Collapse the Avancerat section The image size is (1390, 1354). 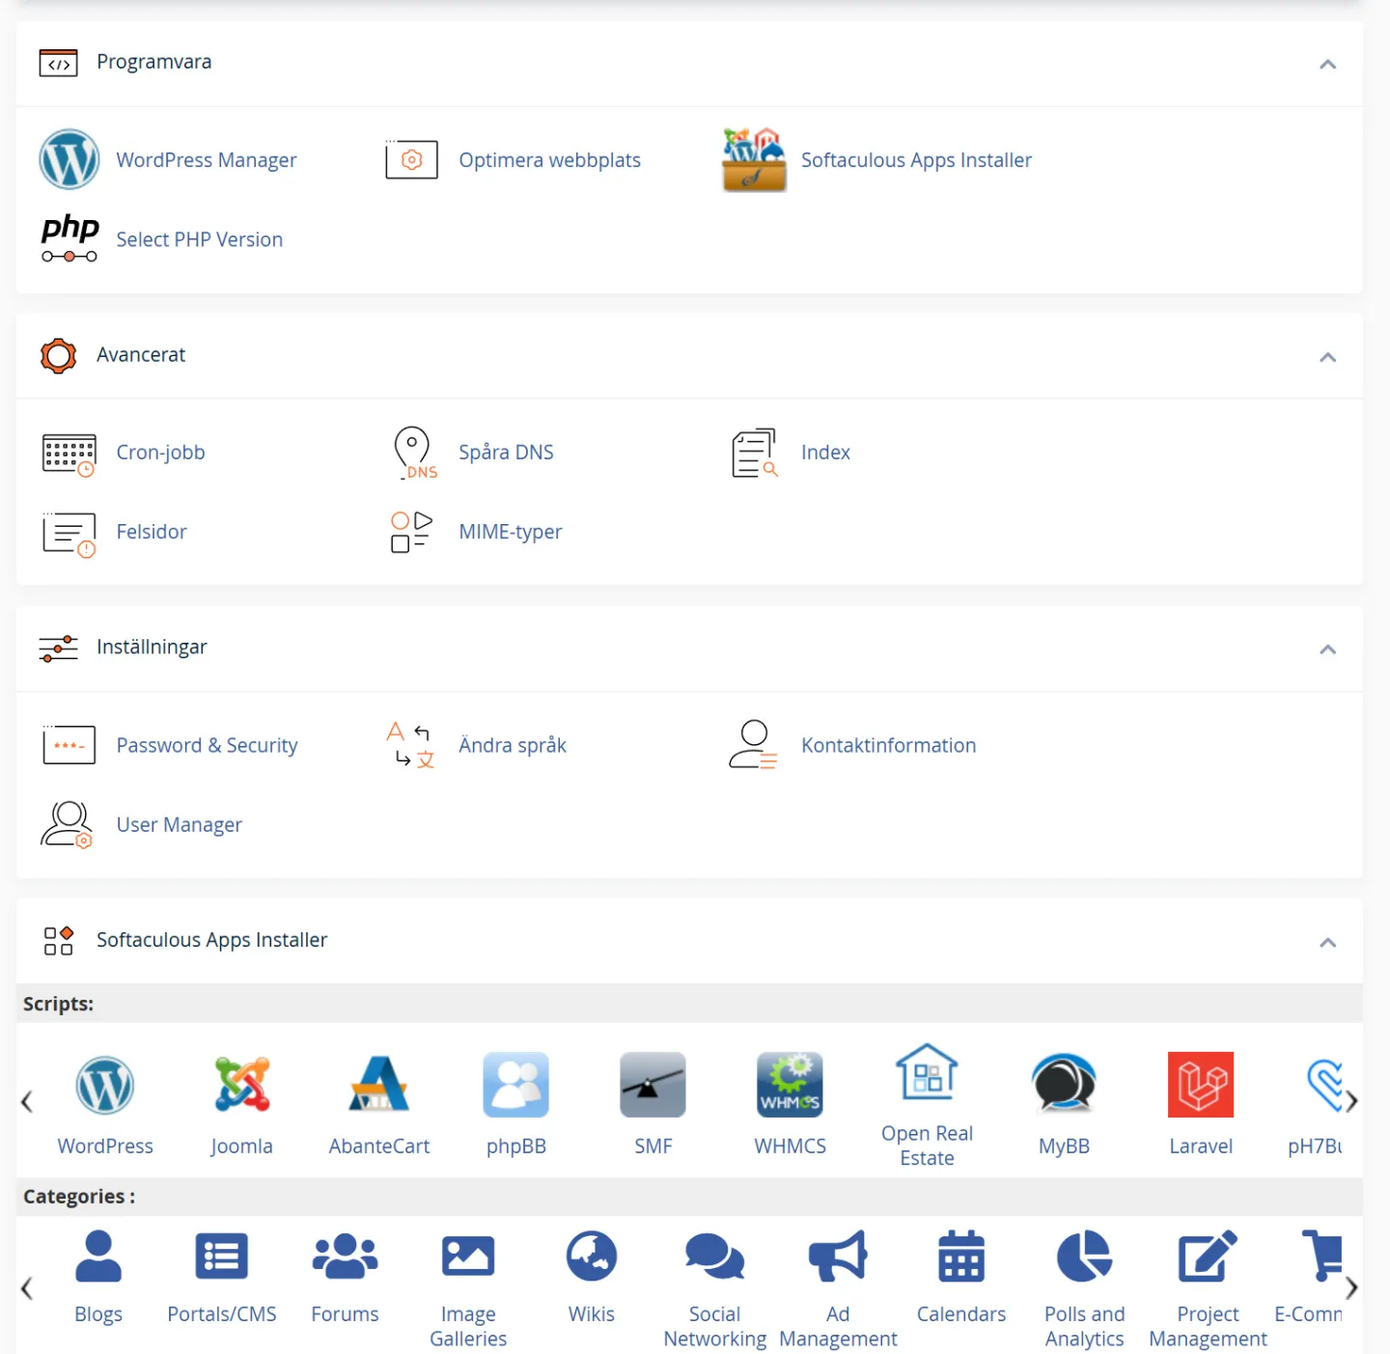[x=1328, y=357]
